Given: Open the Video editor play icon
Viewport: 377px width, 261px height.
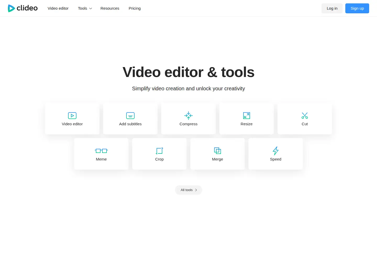Looking at the screenshot, I should [72, 116].
